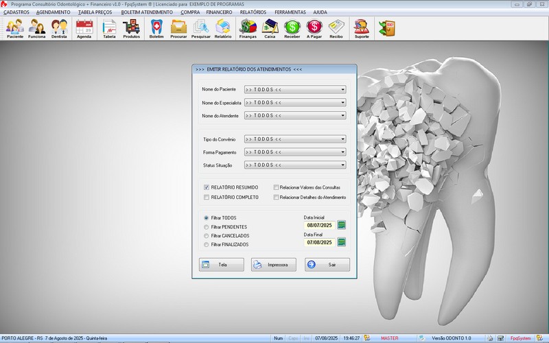Open the Boletim toolbar icon
This screenshot has width=549, height=343.
[156, 28]
